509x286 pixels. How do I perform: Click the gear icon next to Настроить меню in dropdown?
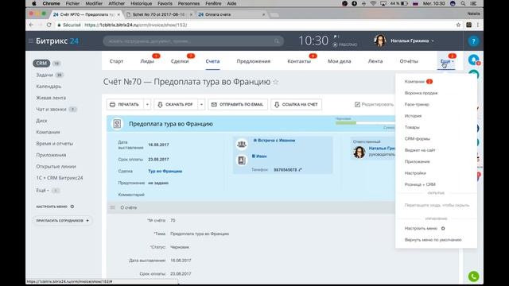coord(443,228)
